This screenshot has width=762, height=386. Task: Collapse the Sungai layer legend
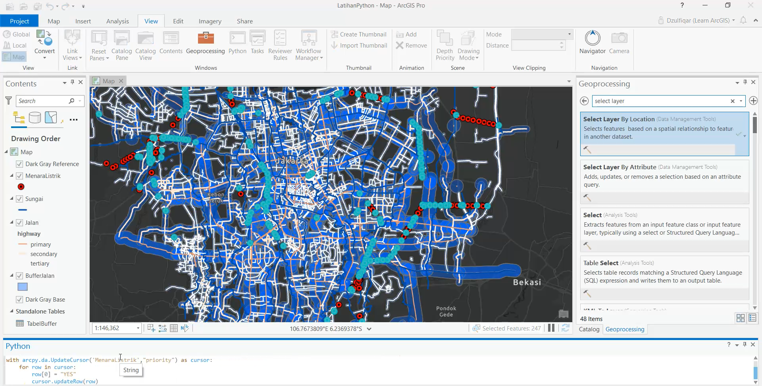click(x=12, y=199)
